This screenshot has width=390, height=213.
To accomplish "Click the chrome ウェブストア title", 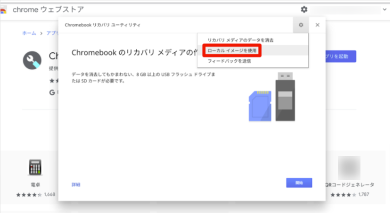I will pyautogui.click(x=48, y=9).
